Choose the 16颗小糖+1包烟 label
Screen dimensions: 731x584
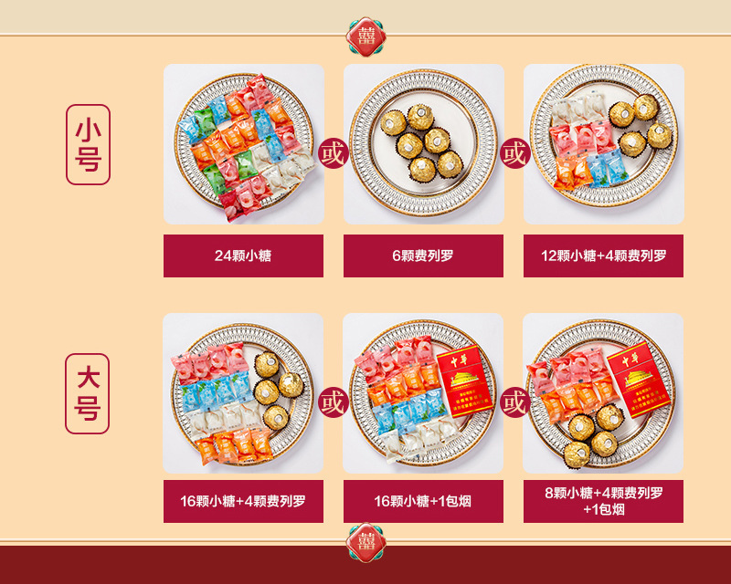423,501
